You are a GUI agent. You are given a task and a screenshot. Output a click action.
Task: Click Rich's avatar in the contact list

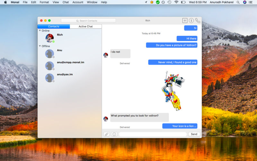50,38
